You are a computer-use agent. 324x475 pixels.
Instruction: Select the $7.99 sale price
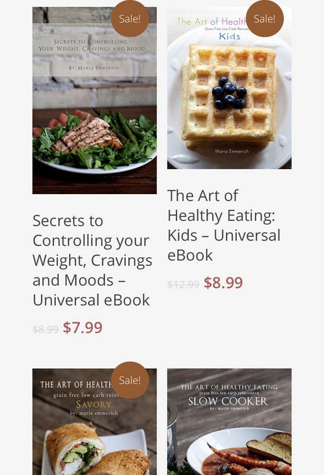pyautogui.click(x=83, y=328)
